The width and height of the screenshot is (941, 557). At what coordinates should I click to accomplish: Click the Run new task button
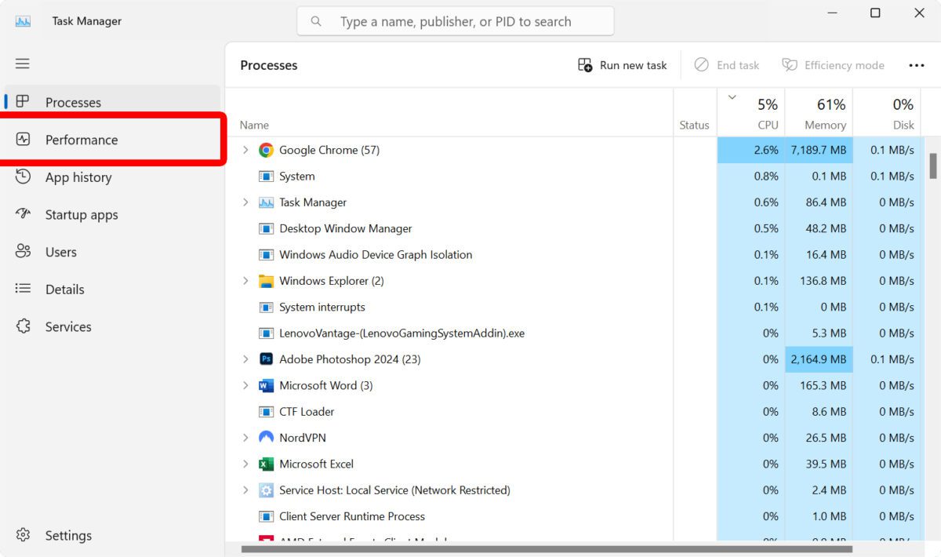click(x=623, y=65)
